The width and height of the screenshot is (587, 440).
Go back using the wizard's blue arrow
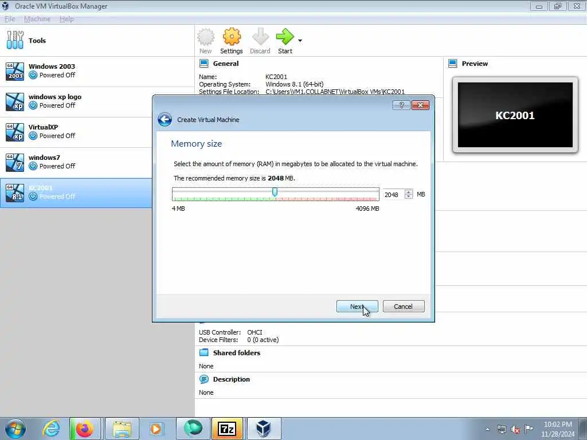[165, 120]
